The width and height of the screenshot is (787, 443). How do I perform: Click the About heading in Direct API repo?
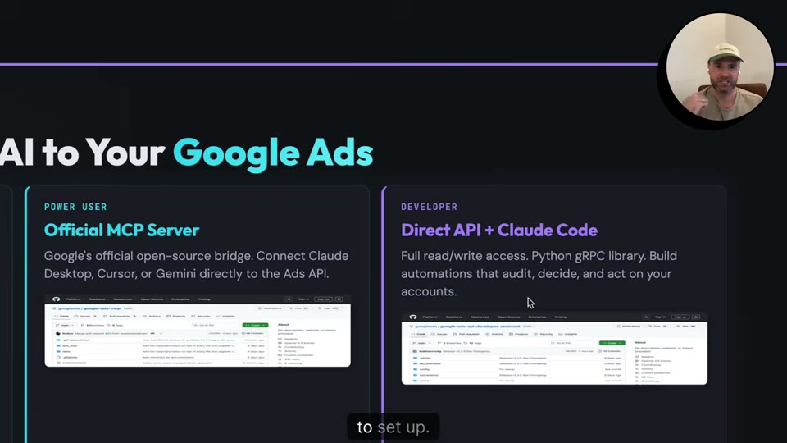640,342
